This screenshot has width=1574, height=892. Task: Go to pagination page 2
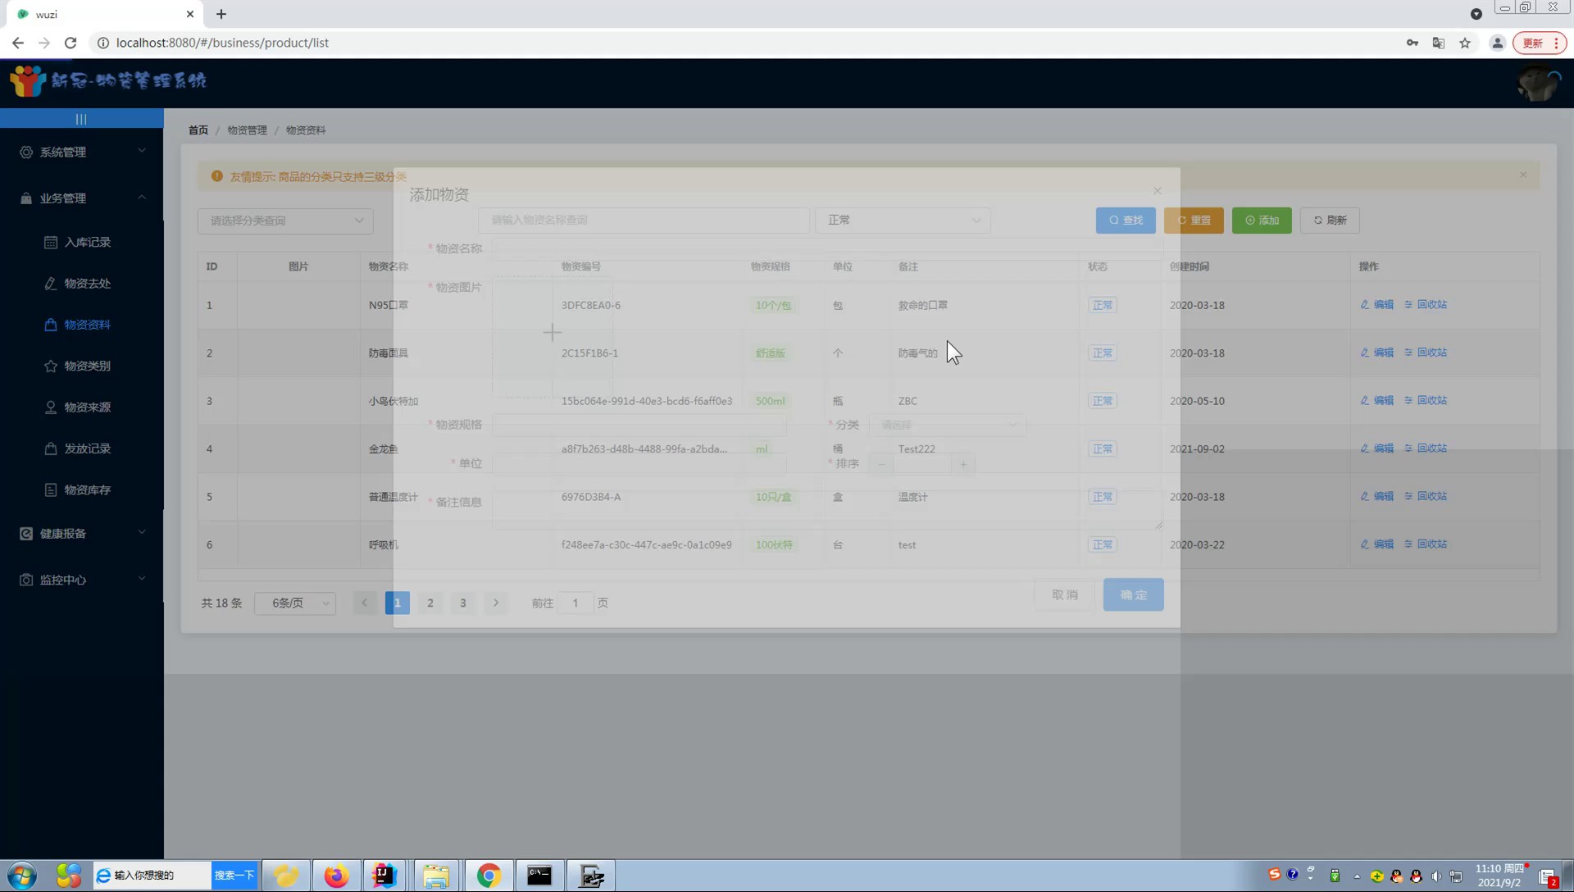click(x=430, y=603)
